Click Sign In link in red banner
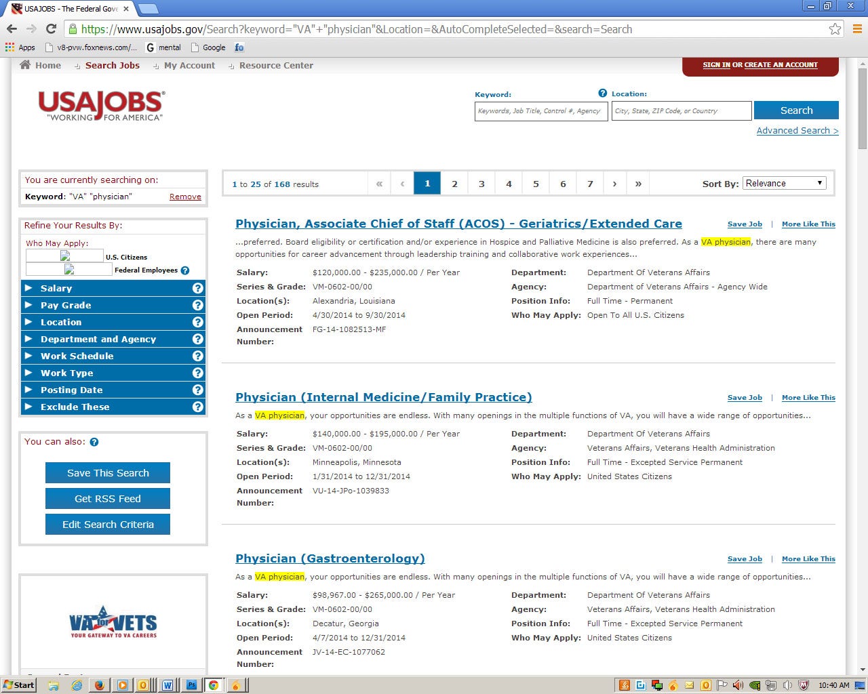Viewport: 868px width, 694px height. [x=716, y=65]
